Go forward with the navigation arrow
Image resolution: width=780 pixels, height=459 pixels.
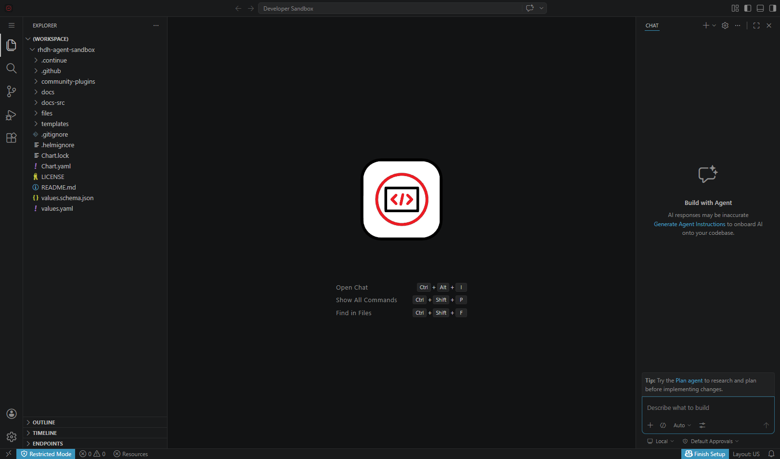click(251, 8)
